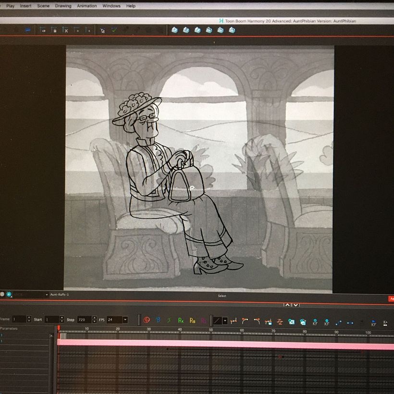This screenshot has height=394, width=394.
Task: Click the curve handle with blue box icon
Action: tap(269, 321)
